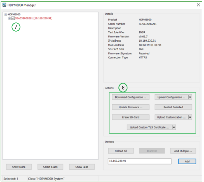Click MAC address value b8:bd:79:01:01:94
This screenshot has width=204, height=182.
150,45
